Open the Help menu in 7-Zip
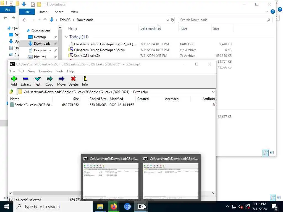Viewport: 283px width, 212px height. point(70,71)
